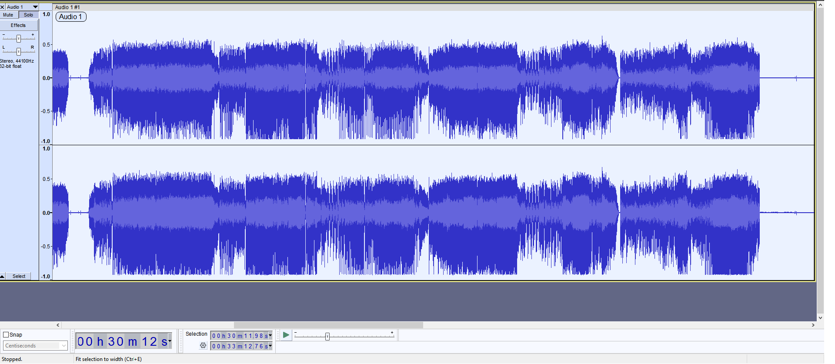Open the track Effects panel

18,25
